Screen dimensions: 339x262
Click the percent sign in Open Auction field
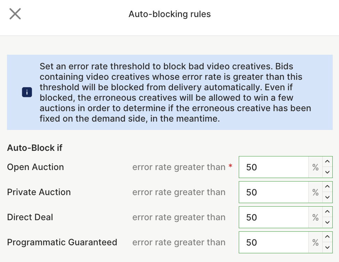click(x=315, y=167)
